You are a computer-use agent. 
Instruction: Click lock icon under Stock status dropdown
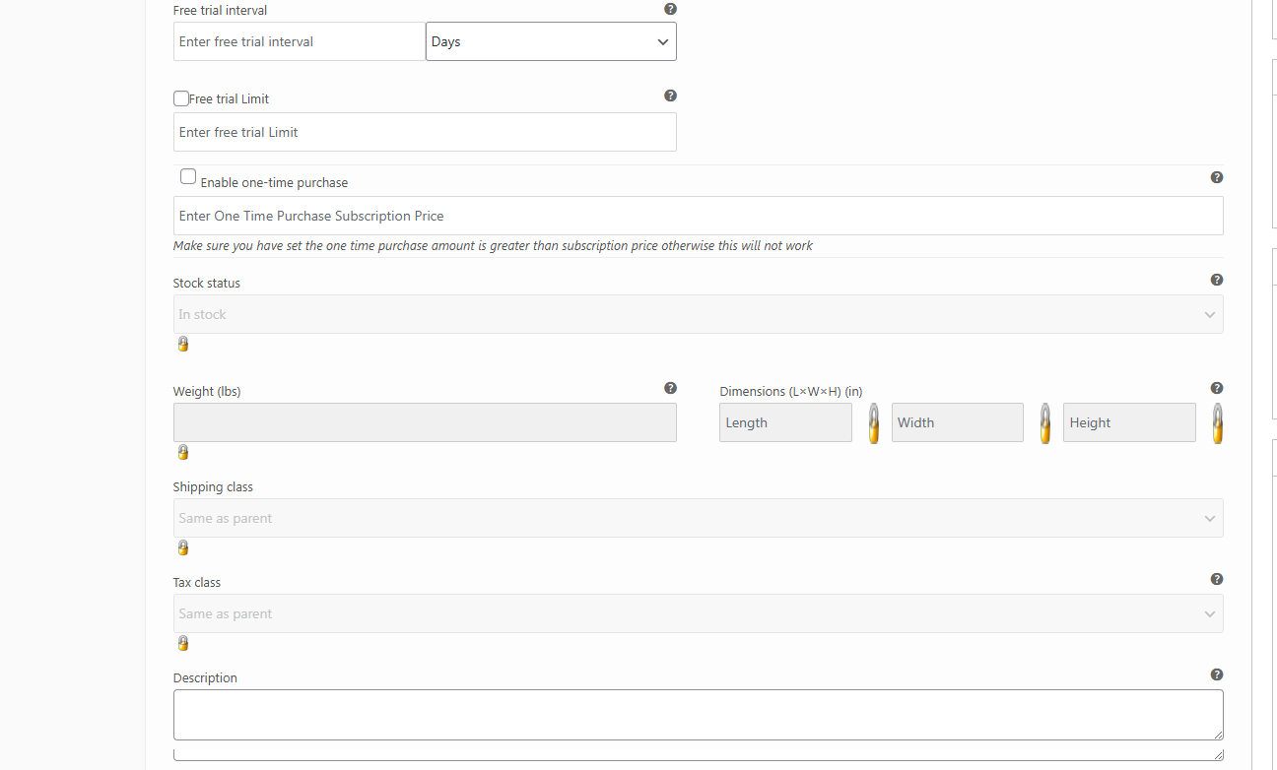pyautogui.click(x=182, y=344)
